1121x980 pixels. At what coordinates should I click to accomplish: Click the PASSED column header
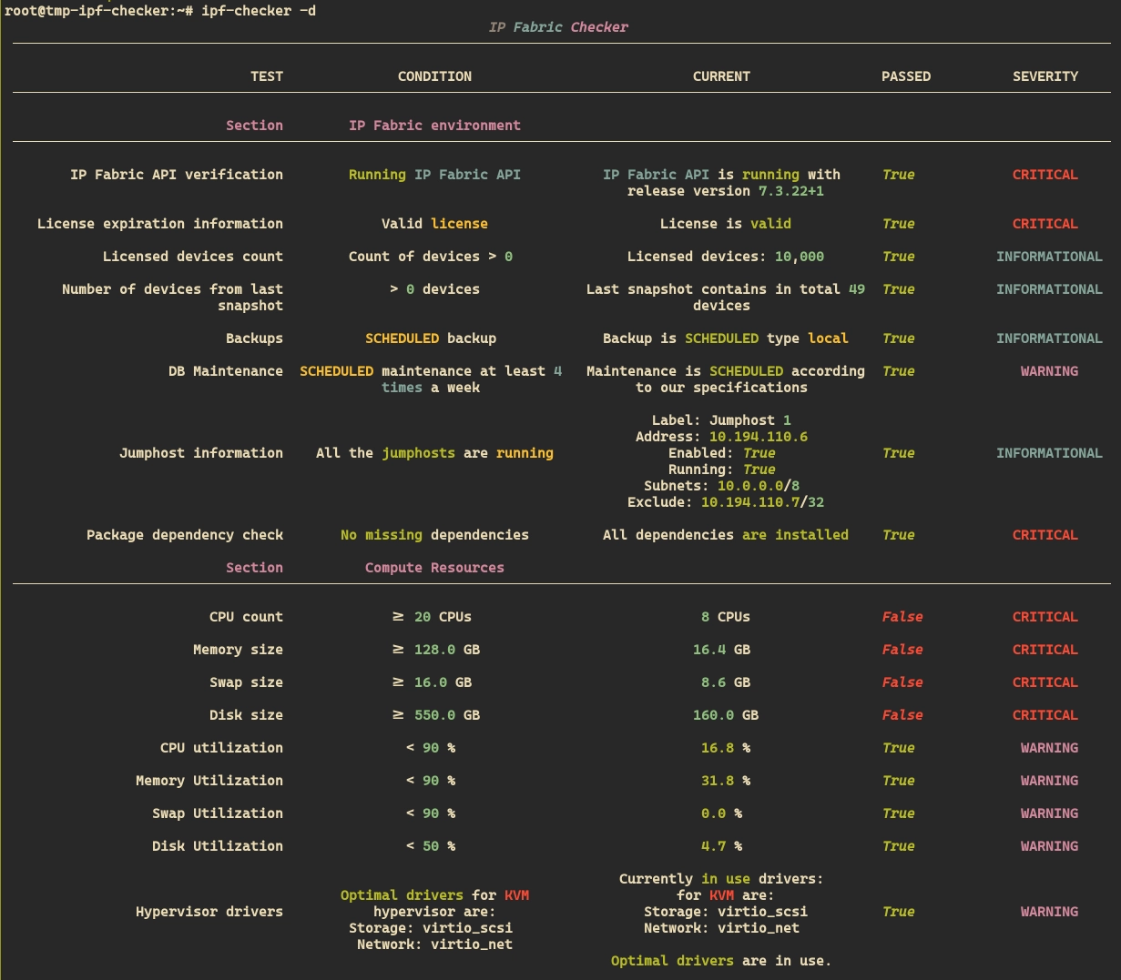point(905,76)
